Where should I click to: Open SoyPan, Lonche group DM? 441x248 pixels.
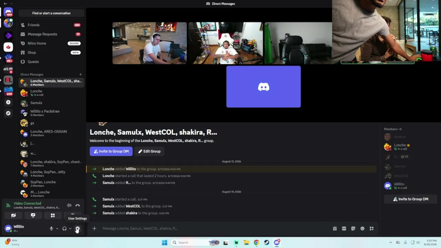51,184
